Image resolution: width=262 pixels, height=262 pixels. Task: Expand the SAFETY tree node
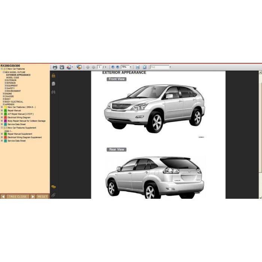(6, 88)
